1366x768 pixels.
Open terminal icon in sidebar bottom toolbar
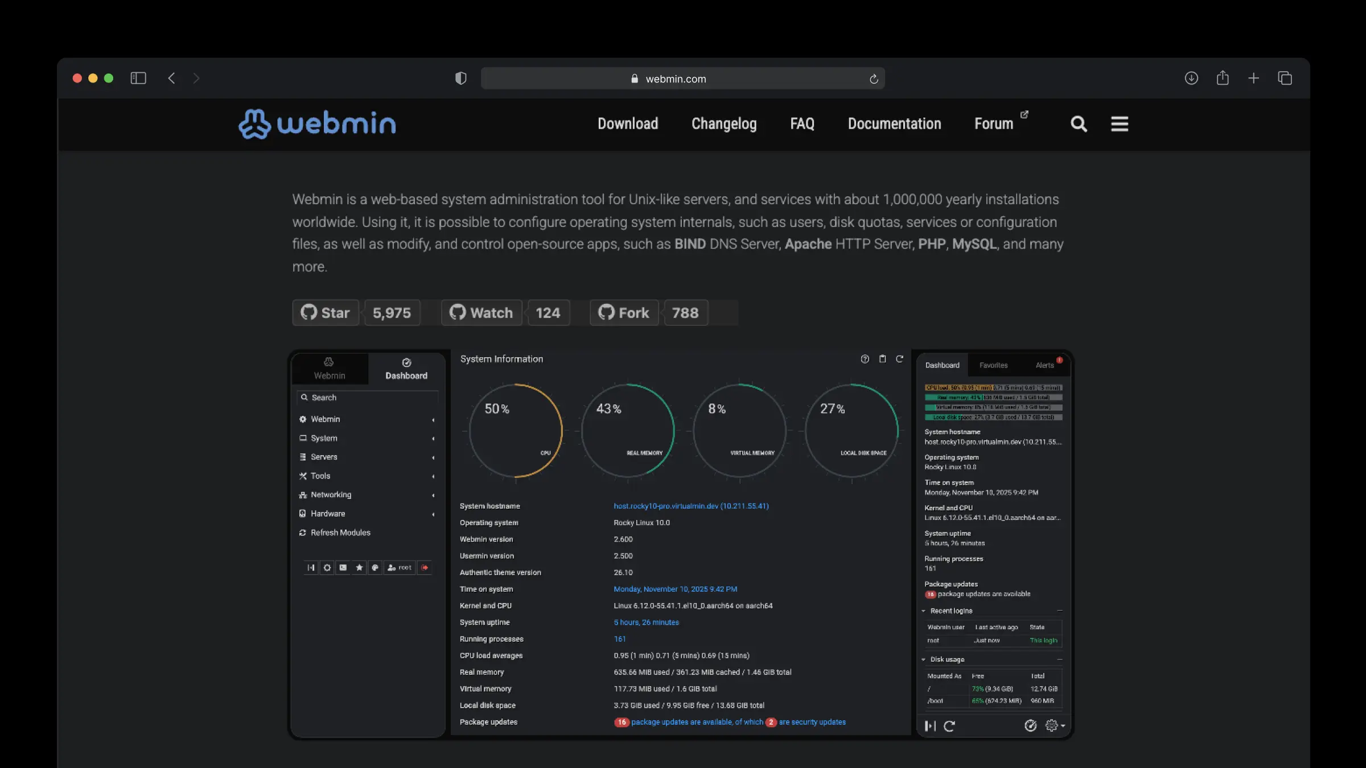(x=343, y=568)
